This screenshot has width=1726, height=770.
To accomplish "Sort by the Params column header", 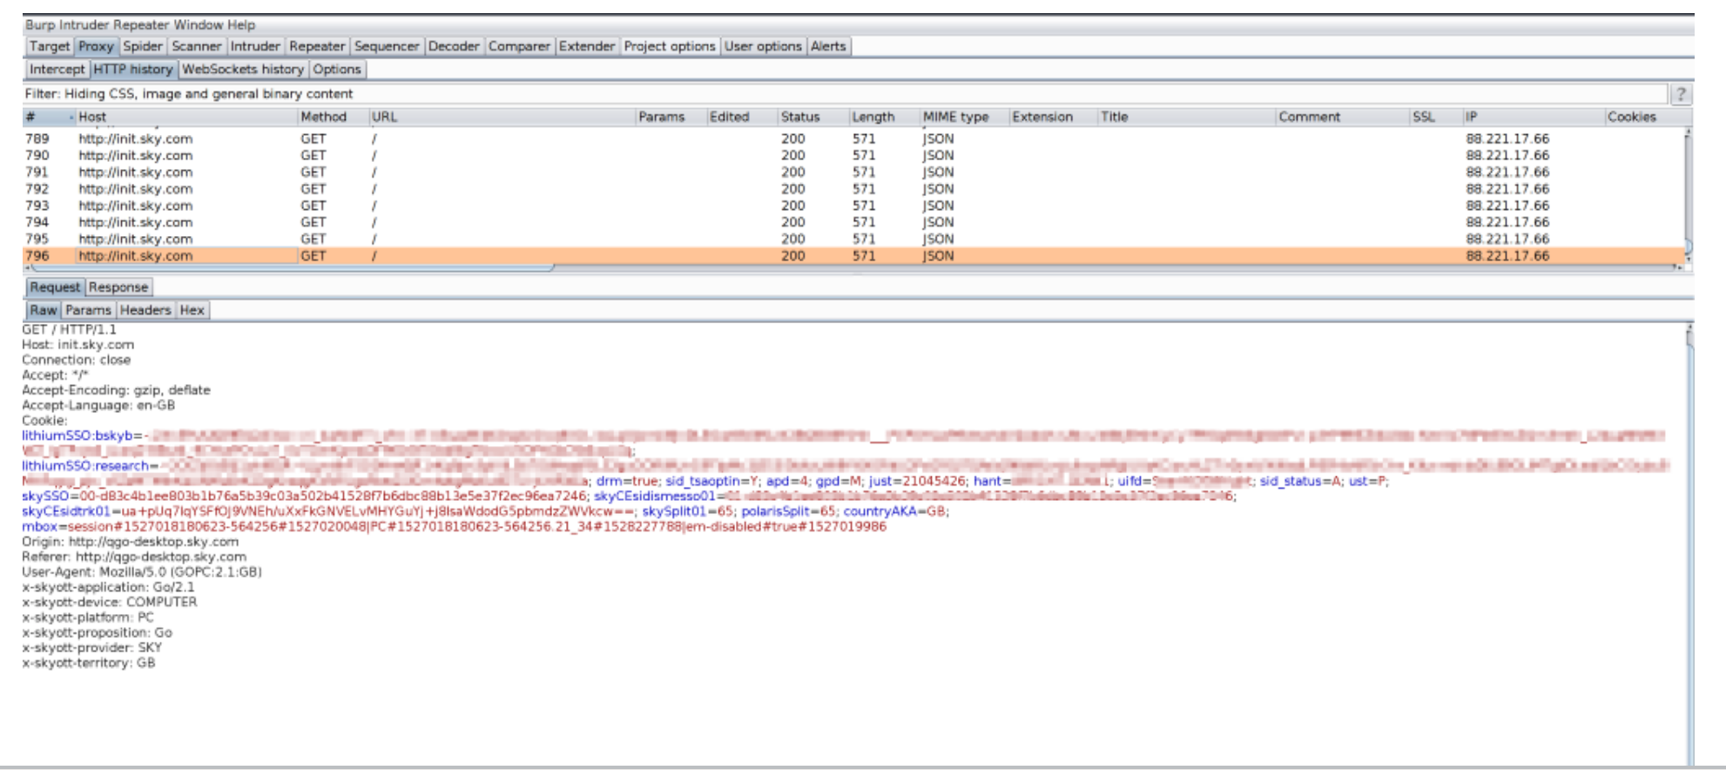I will tap(671, 117).
